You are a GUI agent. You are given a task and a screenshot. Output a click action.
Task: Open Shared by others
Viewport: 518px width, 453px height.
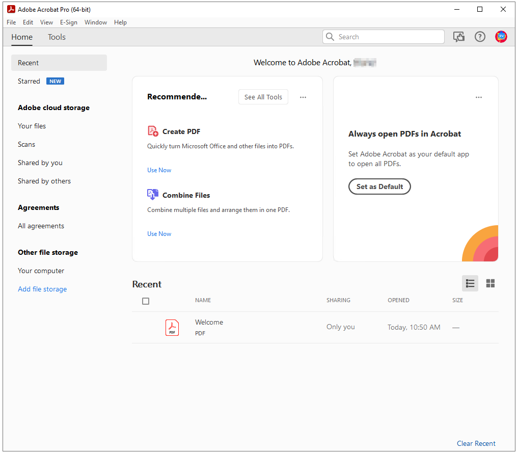tap(44, 181)
